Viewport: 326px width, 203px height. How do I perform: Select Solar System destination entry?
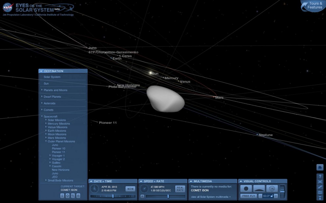click(x=52, y=77)
